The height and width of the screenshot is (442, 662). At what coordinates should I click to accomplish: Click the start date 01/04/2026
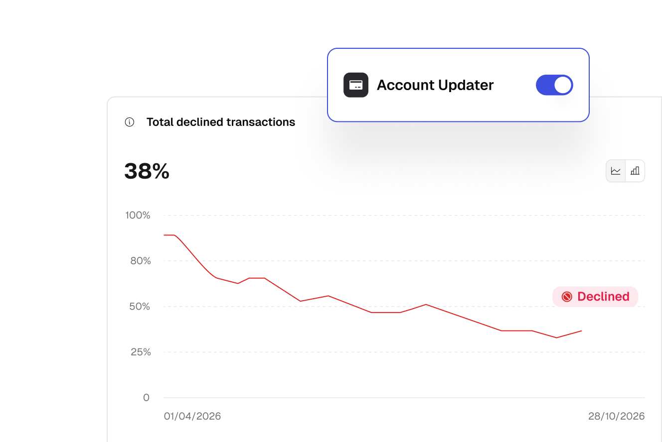coord(192,416)
